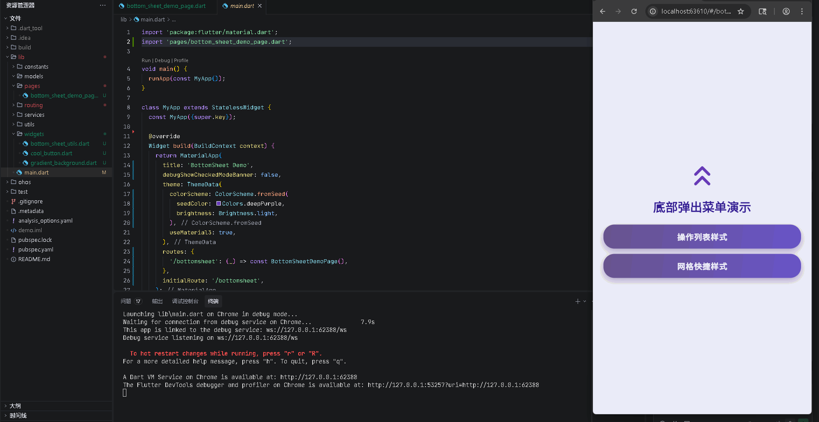This screenshot has width=819, height=422.
Task: Click the Run code lens above main()
Action: click(146, 60)
